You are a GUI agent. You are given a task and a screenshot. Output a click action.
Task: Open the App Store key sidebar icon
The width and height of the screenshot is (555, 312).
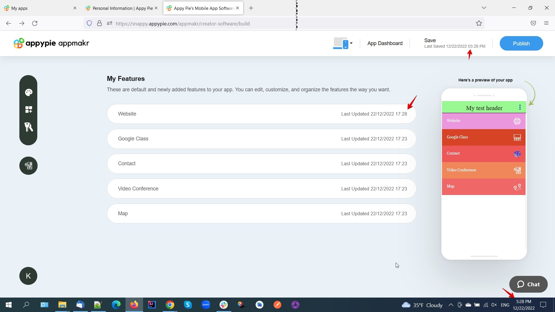click(x=29, y=127)
